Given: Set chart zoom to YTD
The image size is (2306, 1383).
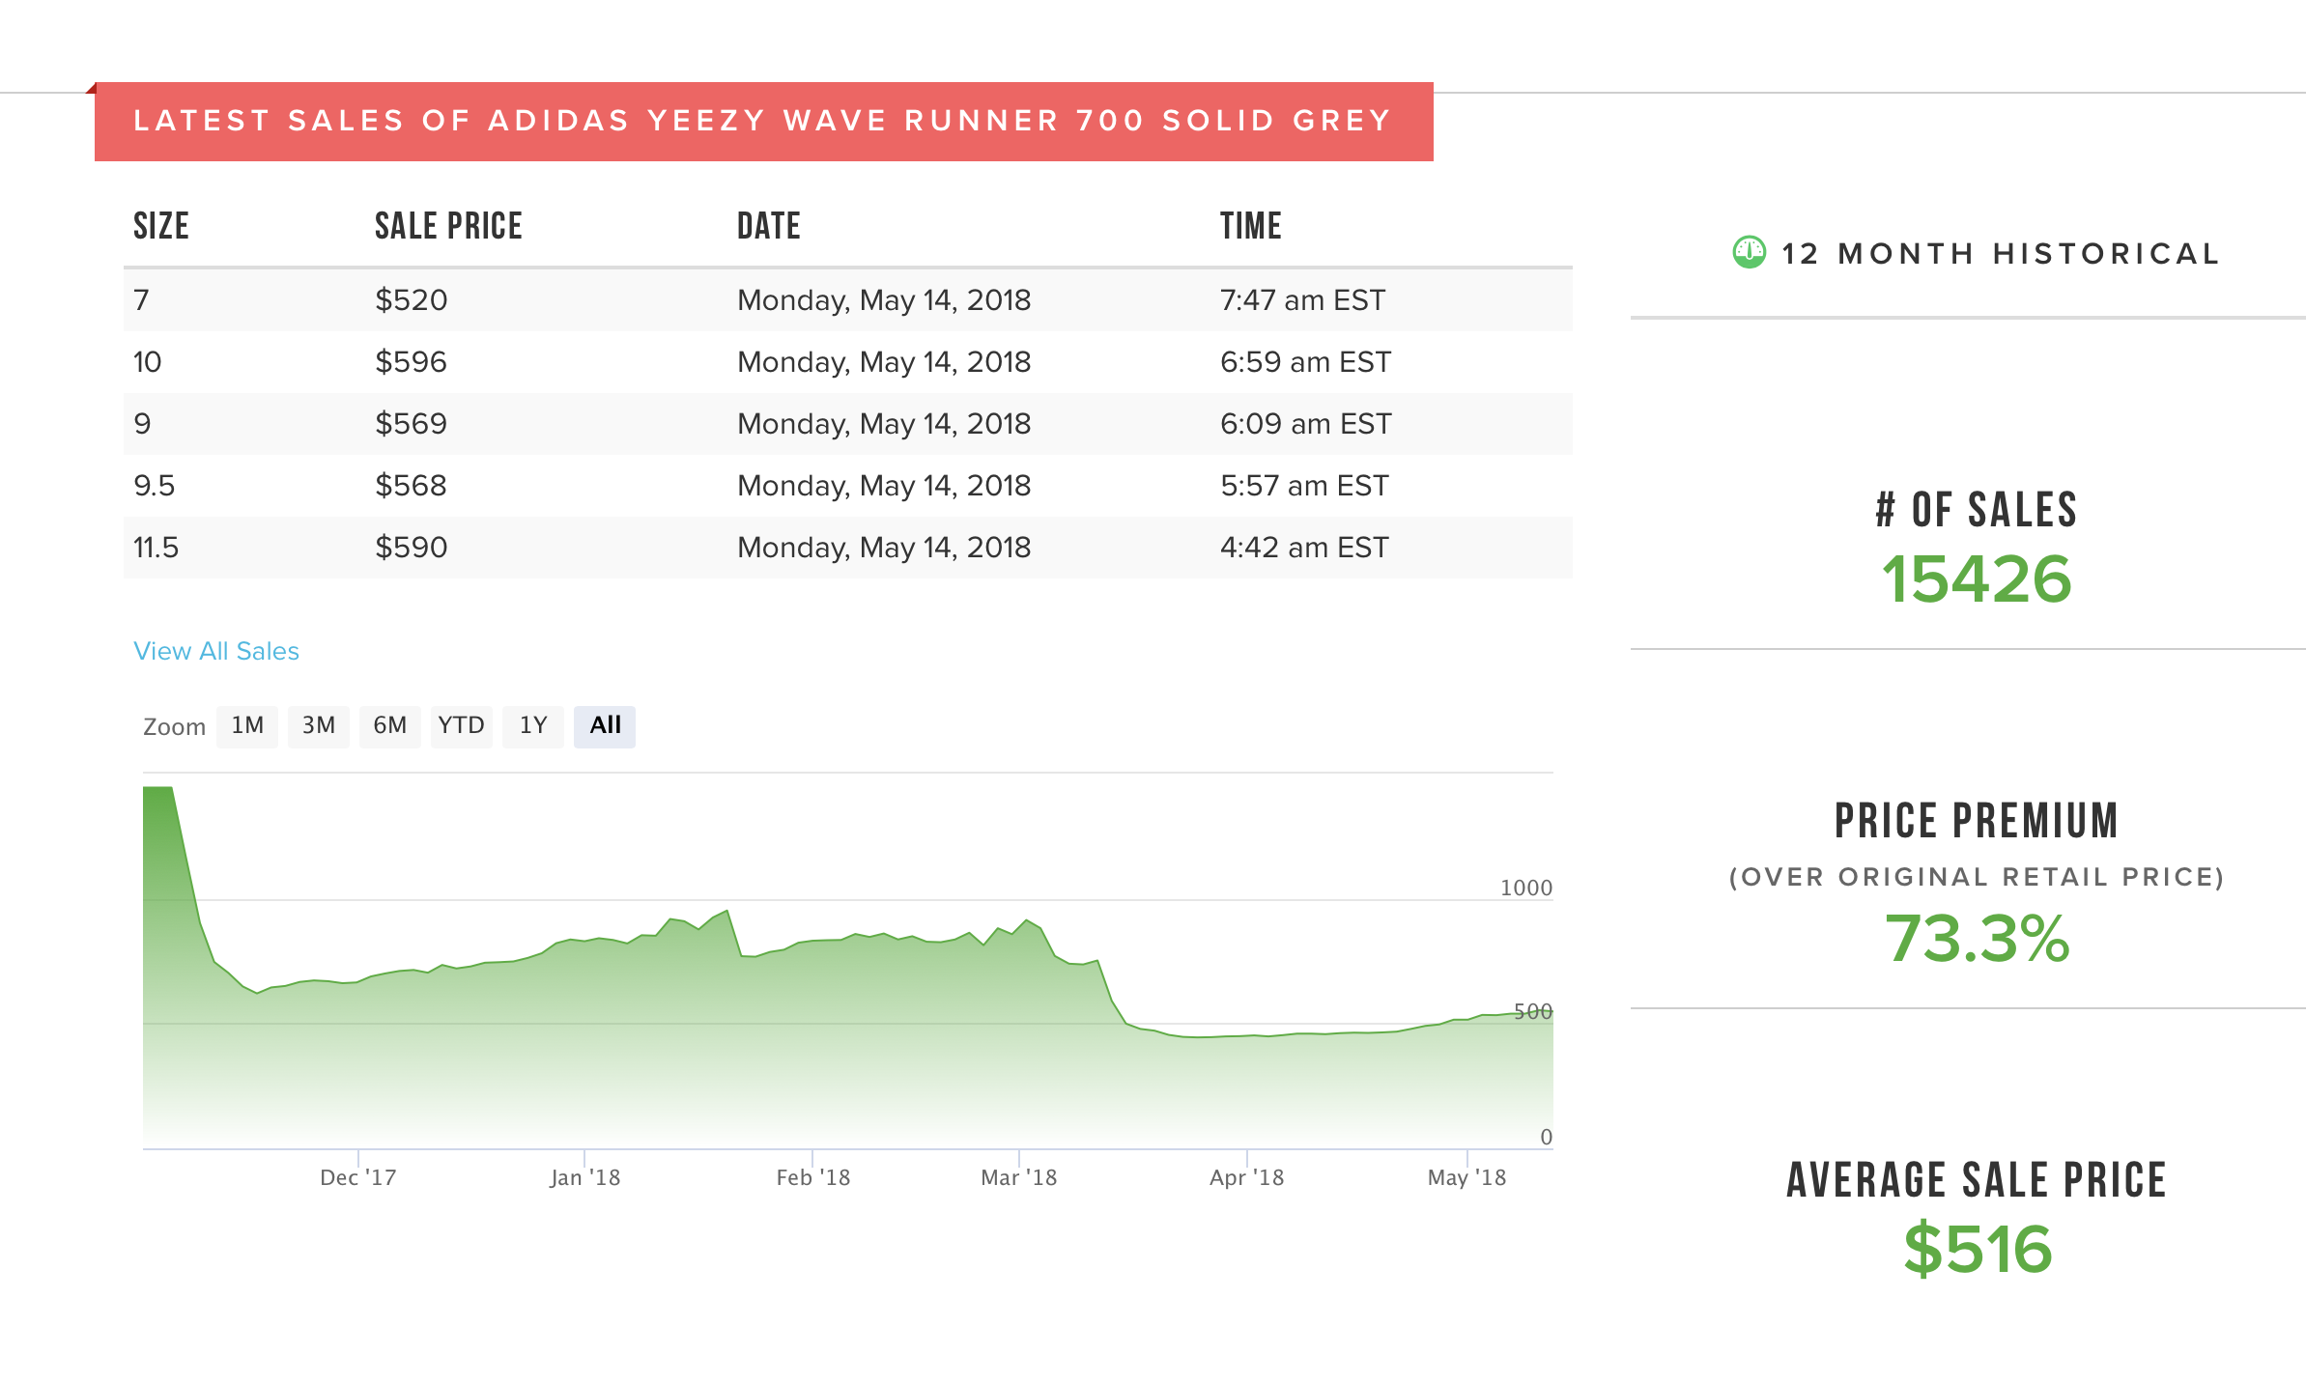Looking at the screenshot, I should [x=461, y=725].
